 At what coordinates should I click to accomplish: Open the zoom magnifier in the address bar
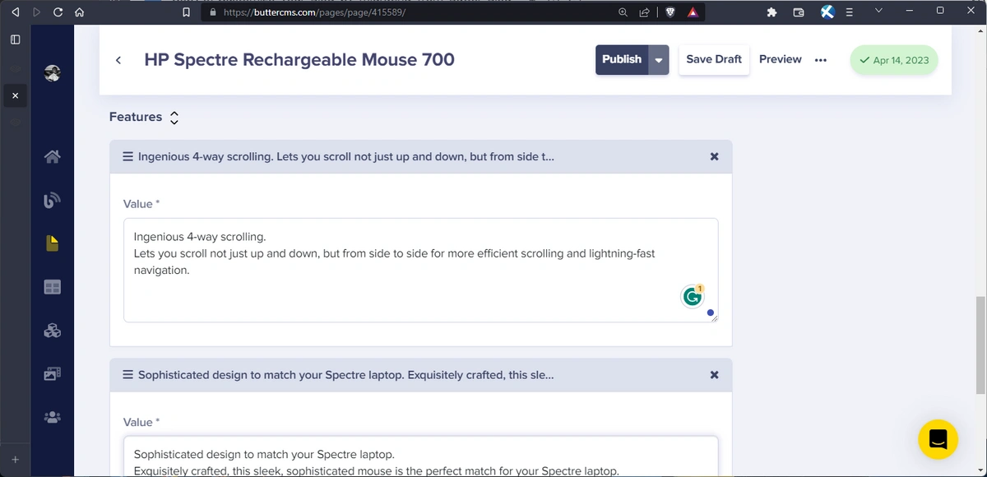point(623,12)
